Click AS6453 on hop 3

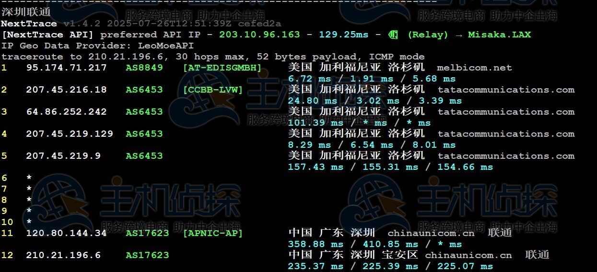(144, 112)
